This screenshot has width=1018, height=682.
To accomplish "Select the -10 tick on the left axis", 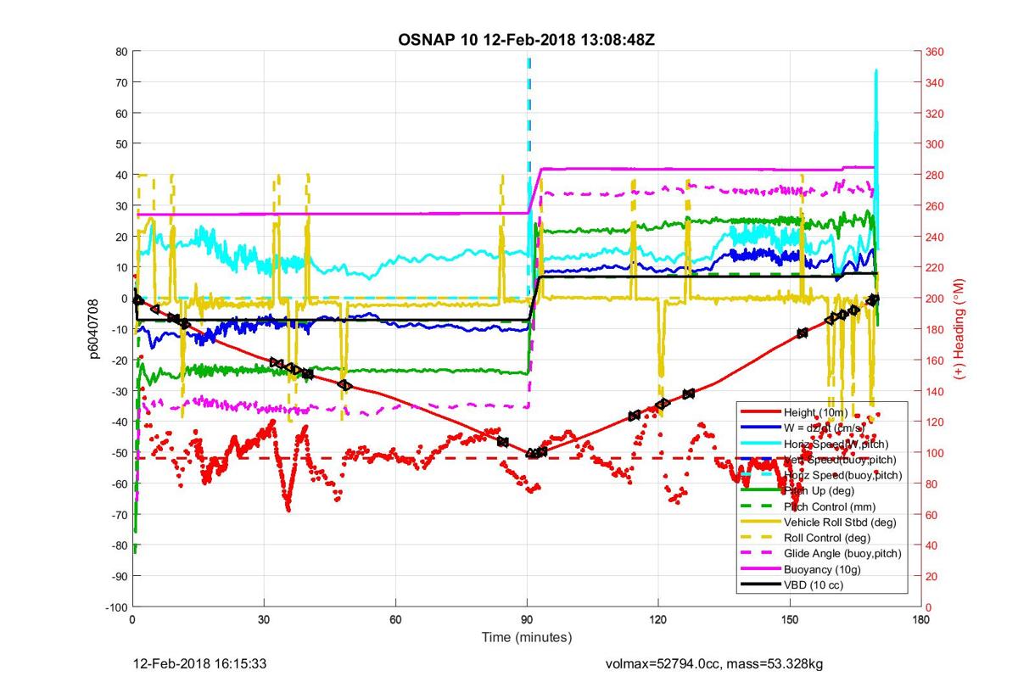I will pos(120,329).
